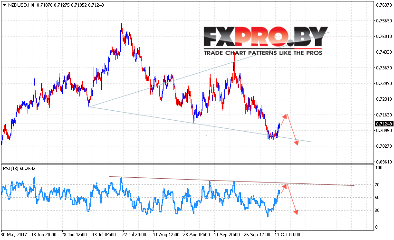Click the NZDUSD,H4 symbol title text
394x240 pixels.
click(21, 5)
